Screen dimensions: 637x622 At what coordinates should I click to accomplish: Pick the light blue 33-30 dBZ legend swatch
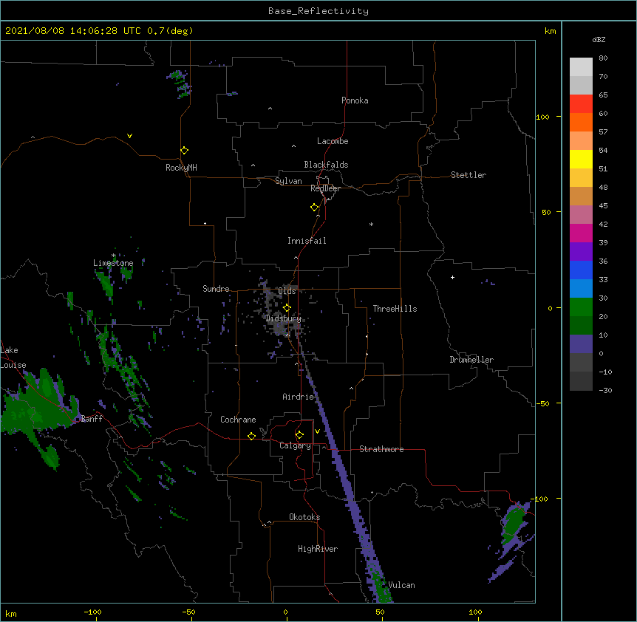pos(581,288)
